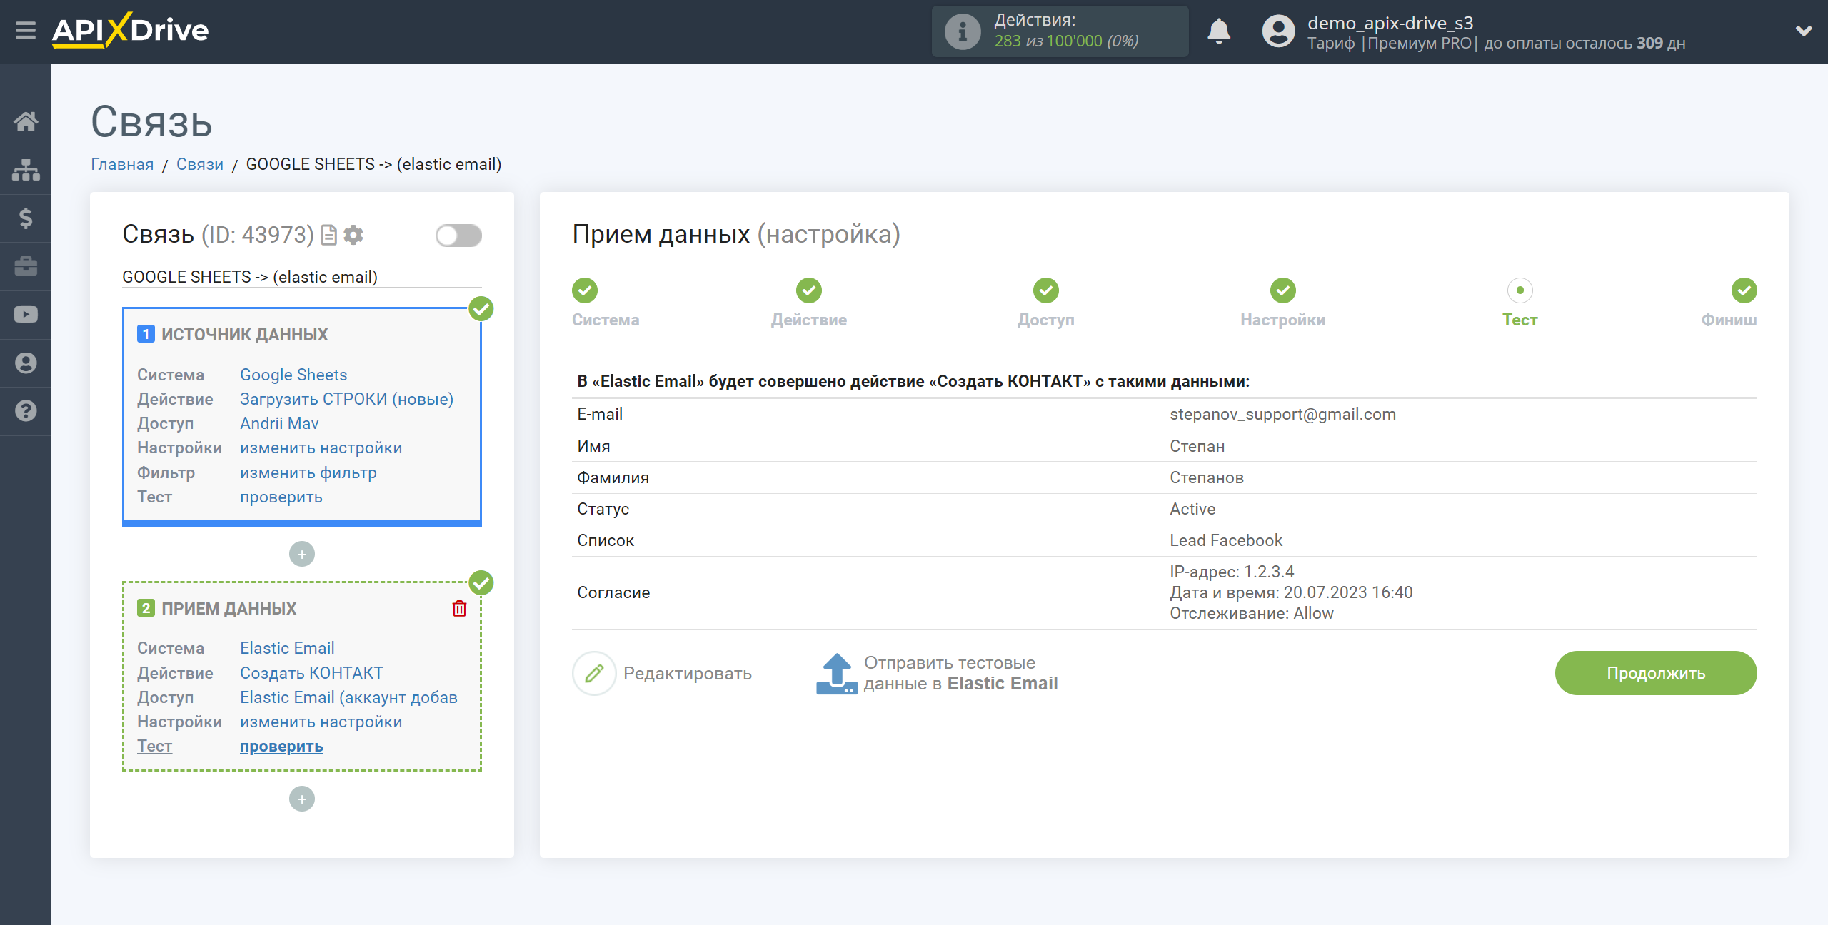
Task: Click Редактировать label
Action: point(688,673)
